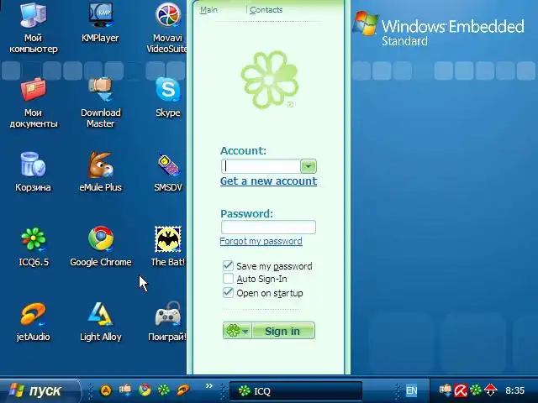Focus the Account input field

261,166
